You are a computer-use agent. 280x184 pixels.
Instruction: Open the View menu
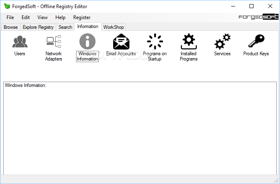pyautogui.click(x=42, y=17)
